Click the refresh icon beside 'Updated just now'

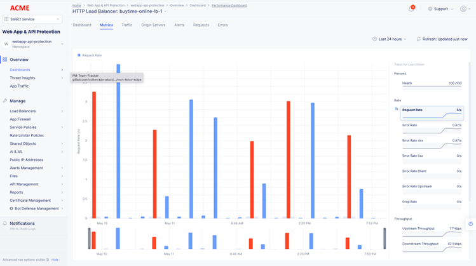click(x=419, y=39)
